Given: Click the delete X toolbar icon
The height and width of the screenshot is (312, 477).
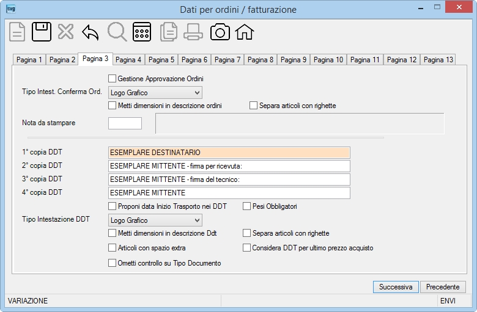Looking at the screenshot, I should (65, 32).
